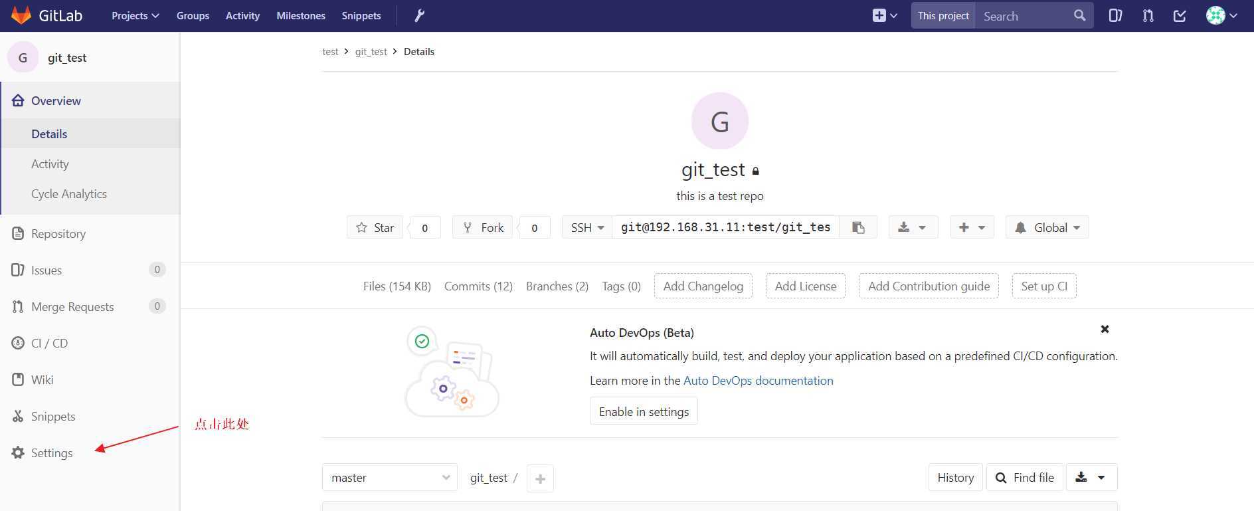Click the Find file button

[1025, 477]
